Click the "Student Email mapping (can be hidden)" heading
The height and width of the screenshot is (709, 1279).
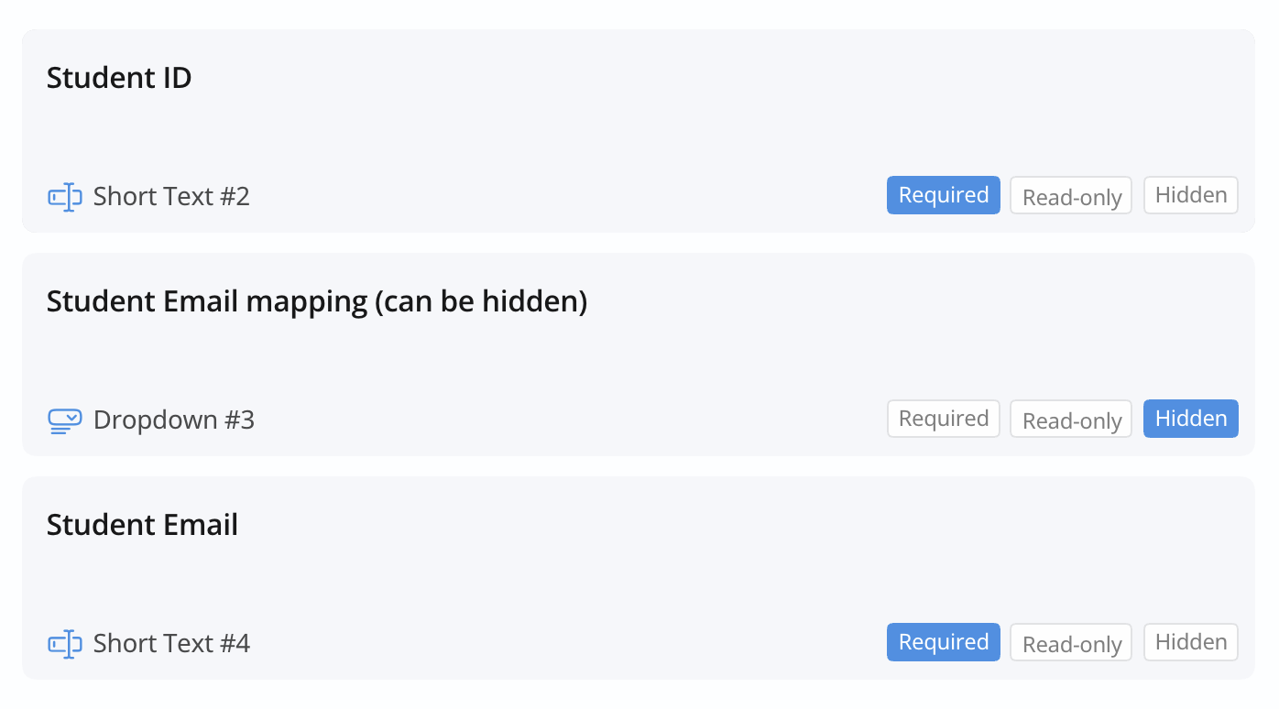[x=316, y=301]
